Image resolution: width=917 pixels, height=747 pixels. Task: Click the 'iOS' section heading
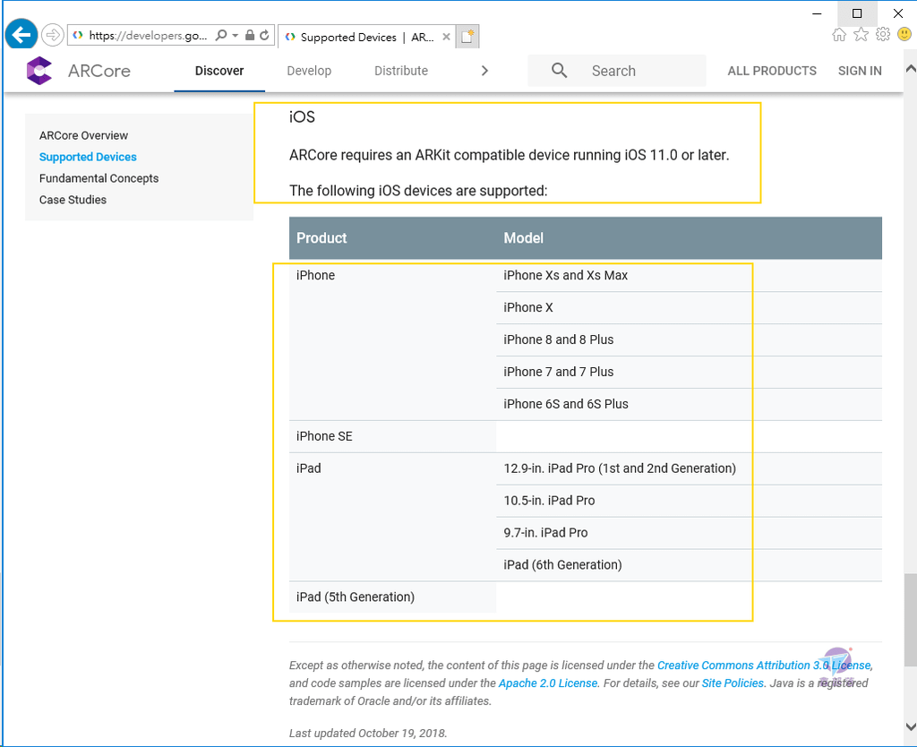[302, 117]
